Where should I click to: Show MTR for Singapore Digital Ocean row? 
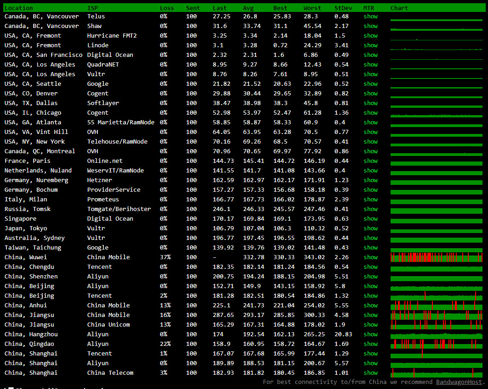coord(370,219)
